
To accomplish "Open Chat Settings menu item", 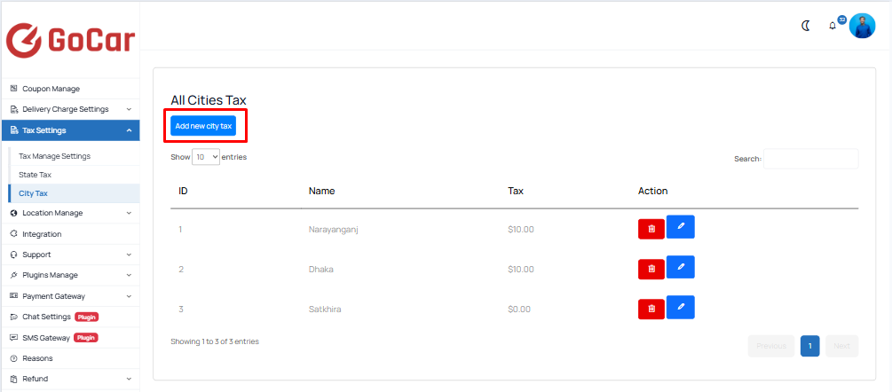I will [x=70, y=317].
